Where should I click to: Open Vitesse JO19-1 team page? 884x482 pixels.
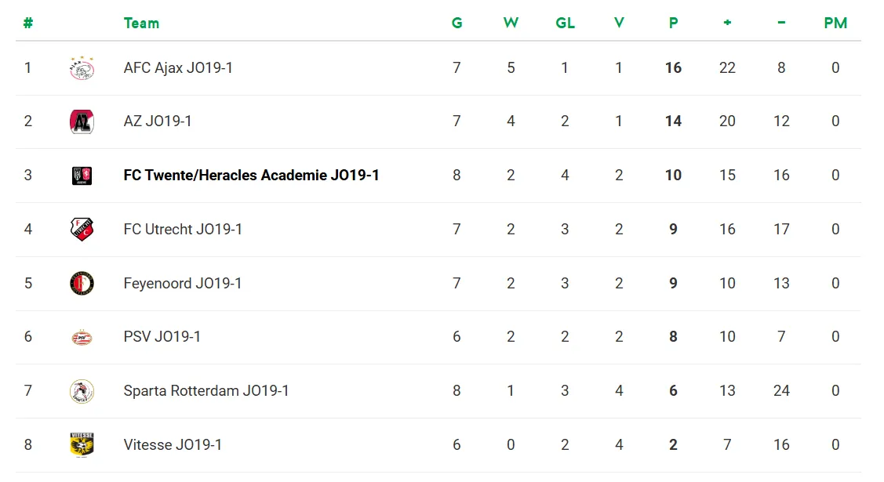tap(173, 444)
